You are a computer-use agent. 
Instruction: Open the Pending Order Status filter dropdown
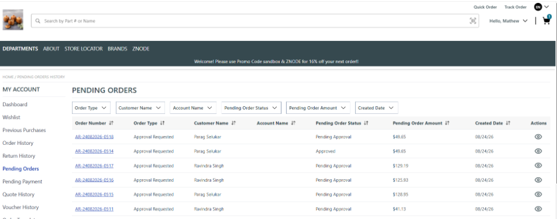pyautogui.click(x=251, y=108)
